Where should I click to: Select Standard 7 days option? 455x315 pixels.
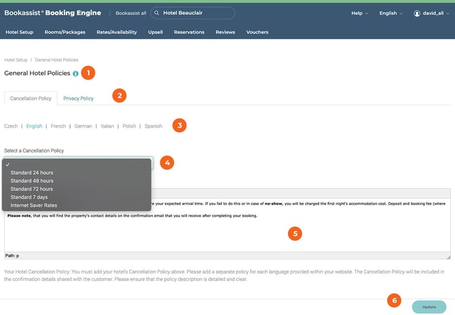click(30, 197)
